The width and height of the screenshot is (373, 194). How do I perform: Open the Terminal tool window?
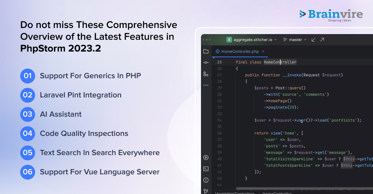(206, 169)
